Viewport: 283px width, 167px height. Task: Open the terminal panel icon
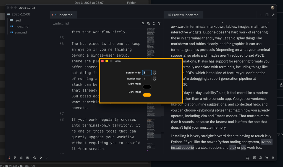click(x=255, y=158)
